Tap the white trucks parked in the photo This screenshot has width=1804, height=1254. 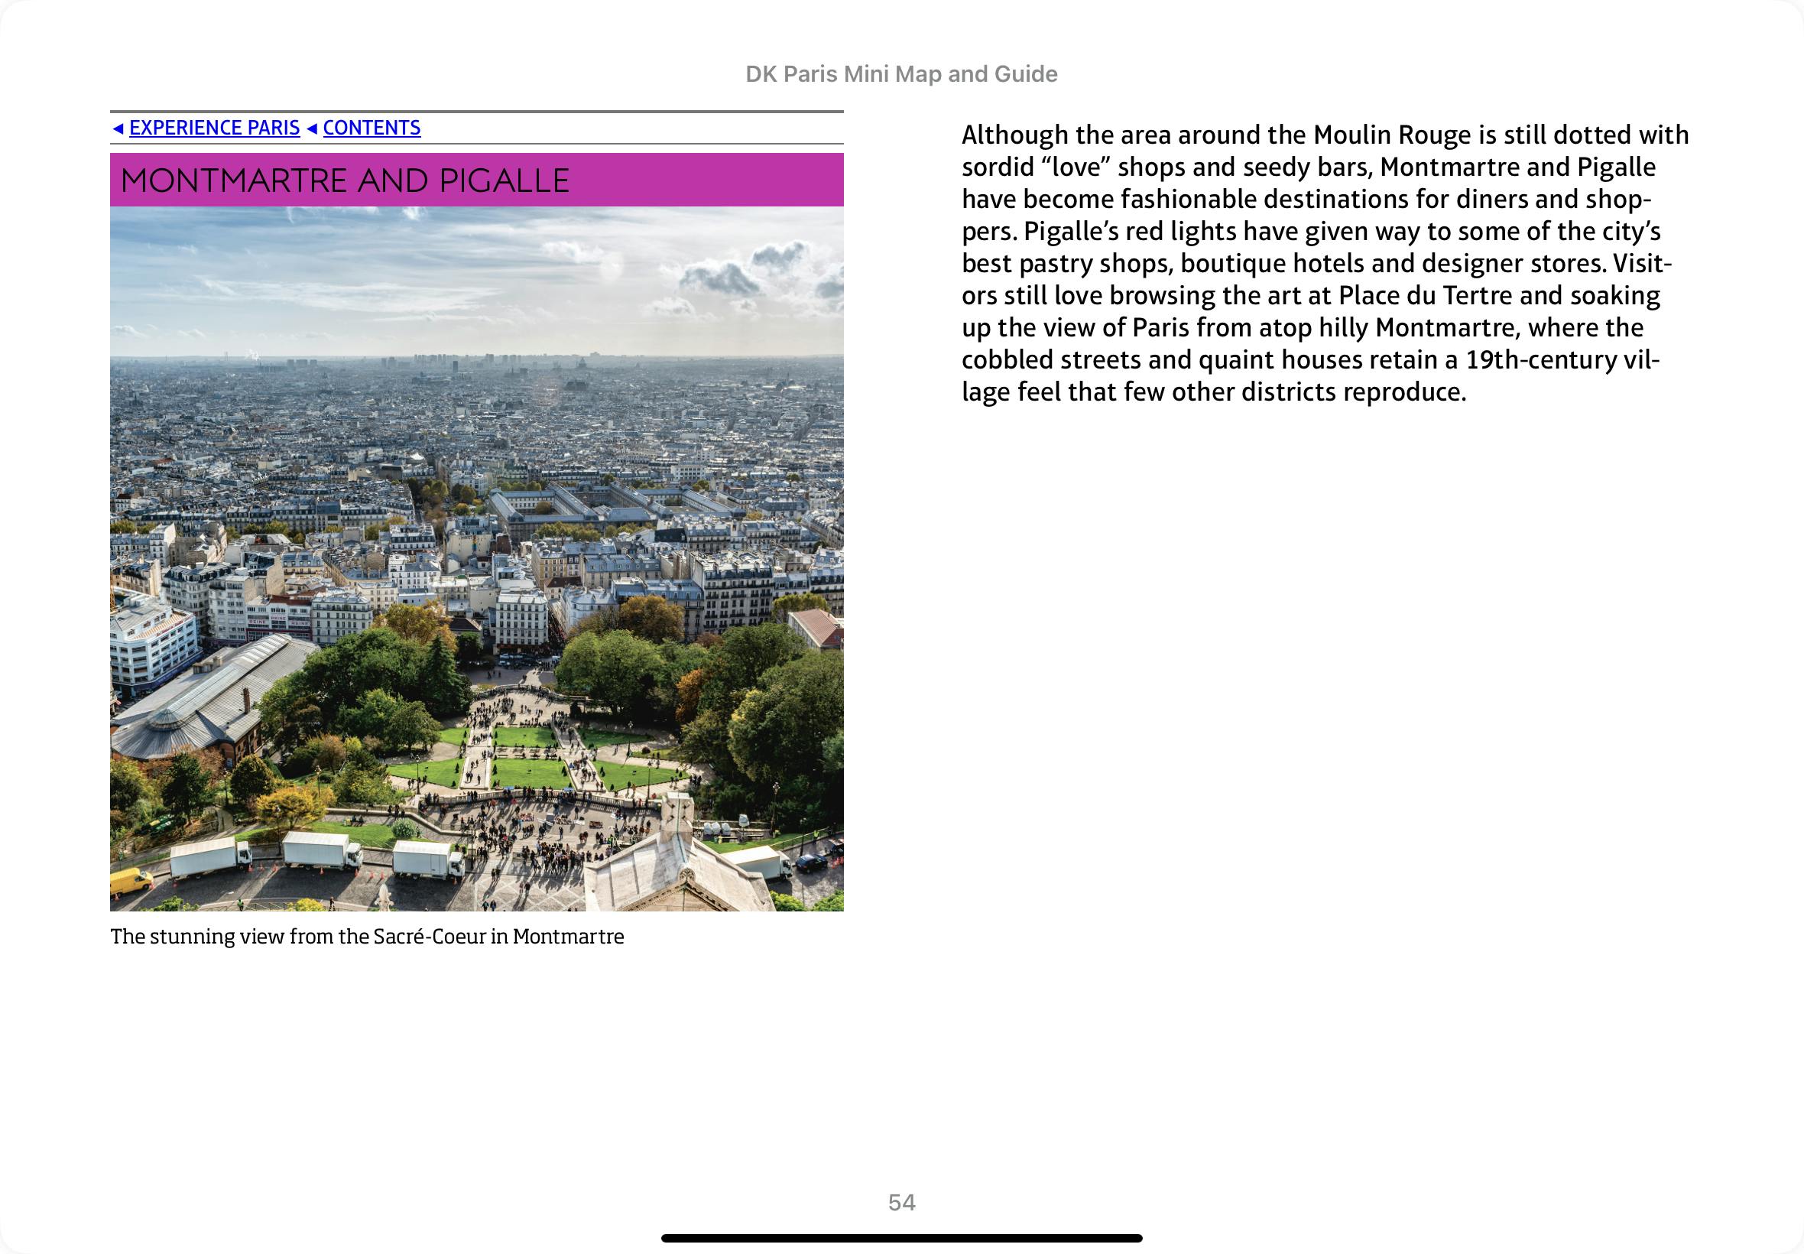322,851
